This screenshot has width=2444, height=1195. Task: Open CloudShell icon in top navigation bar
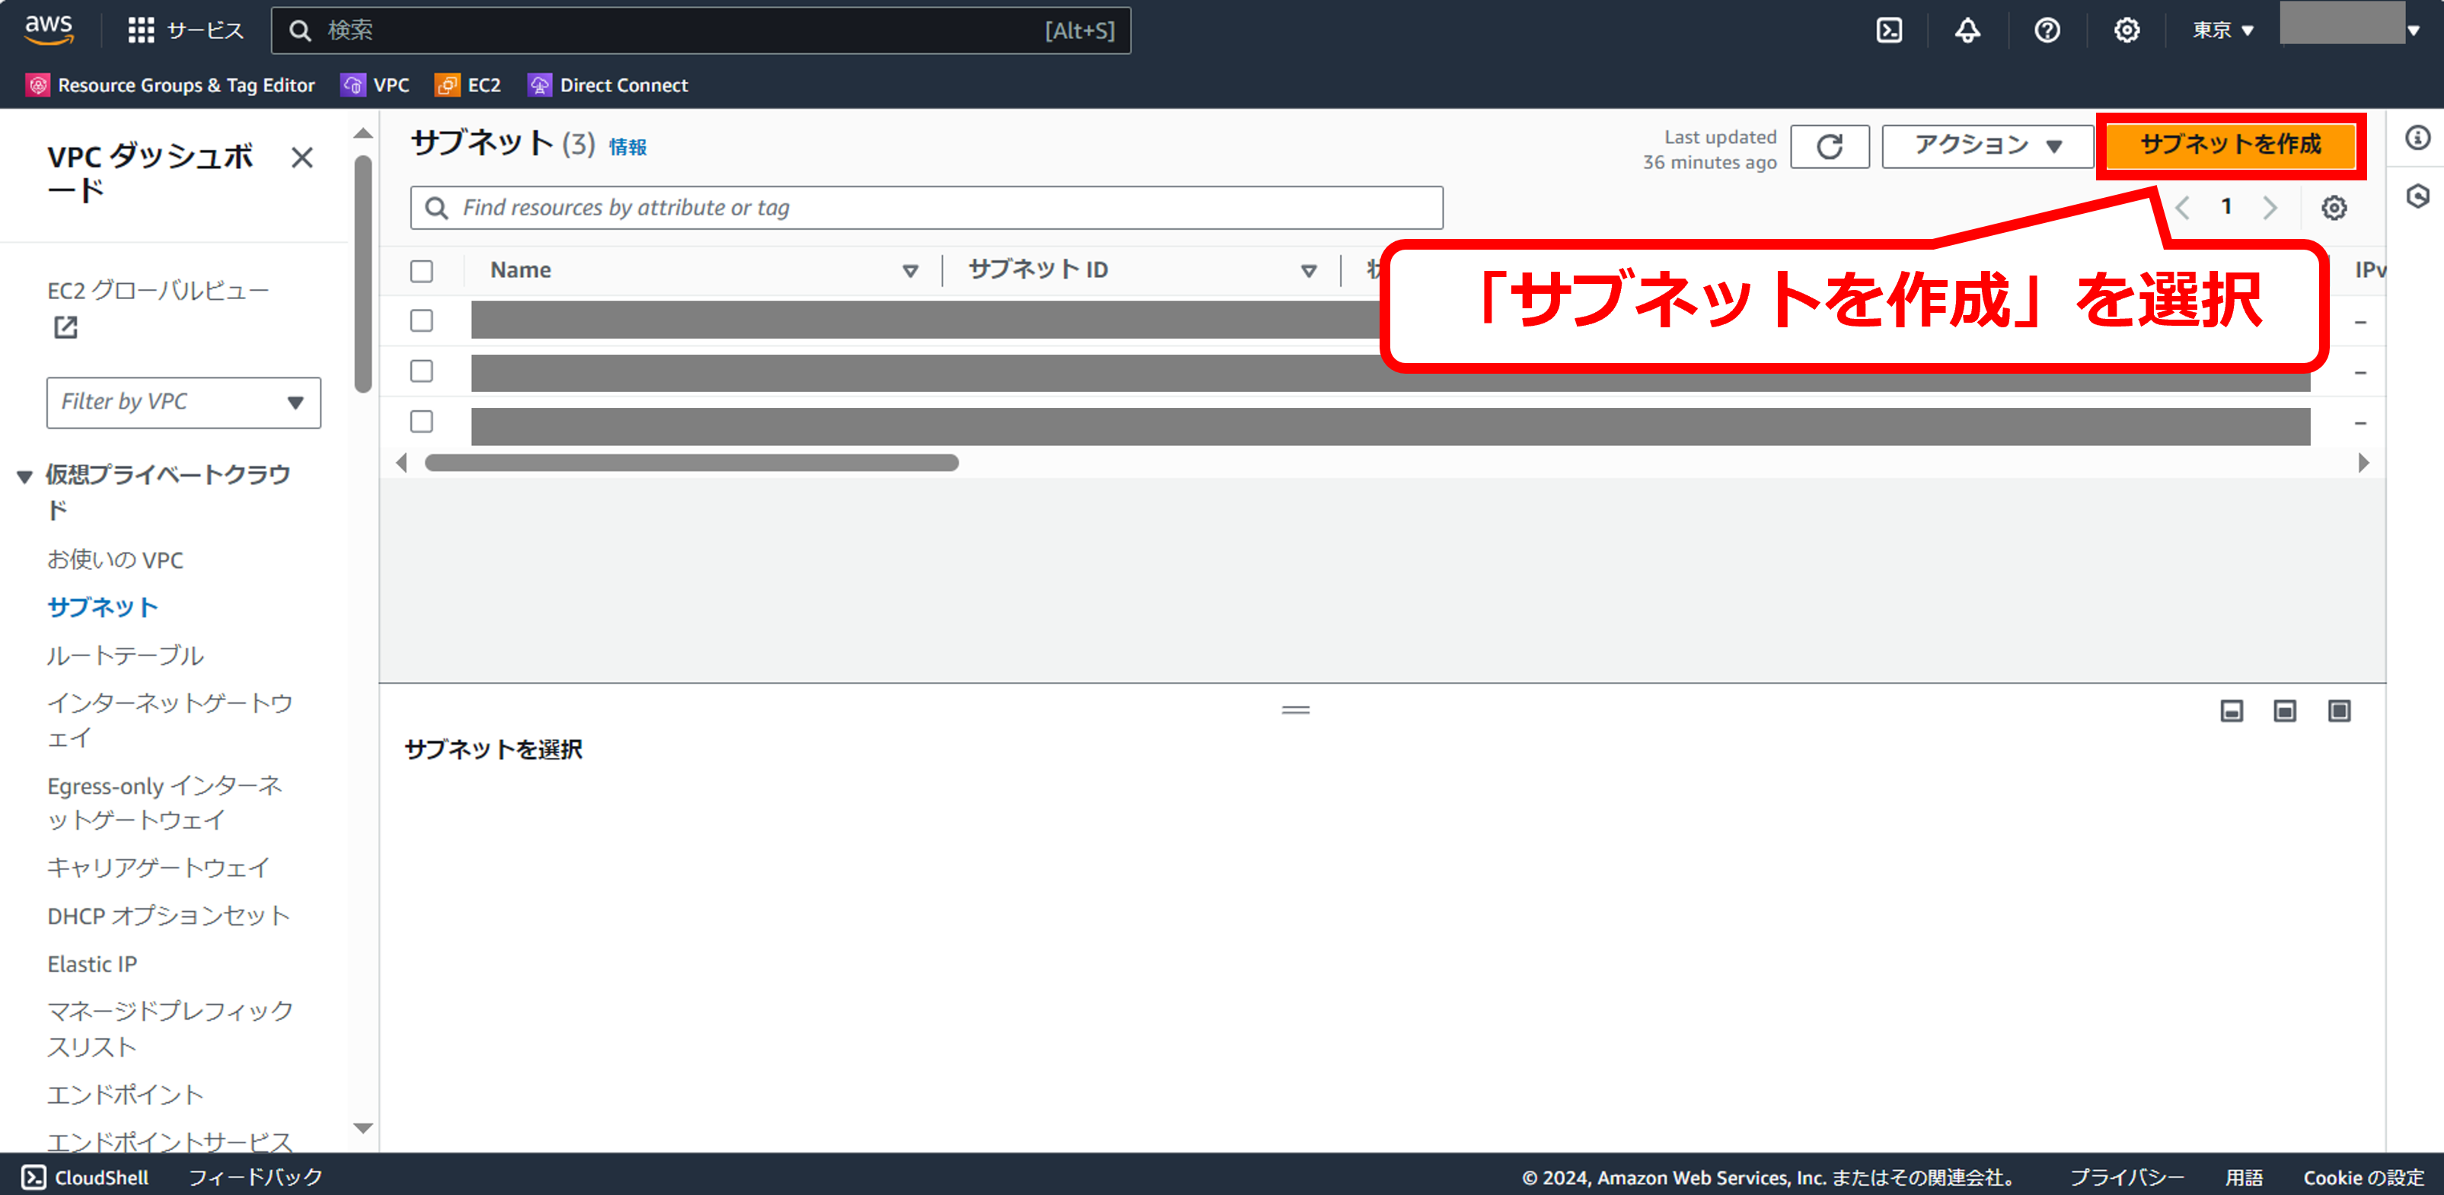(1888, 30)
